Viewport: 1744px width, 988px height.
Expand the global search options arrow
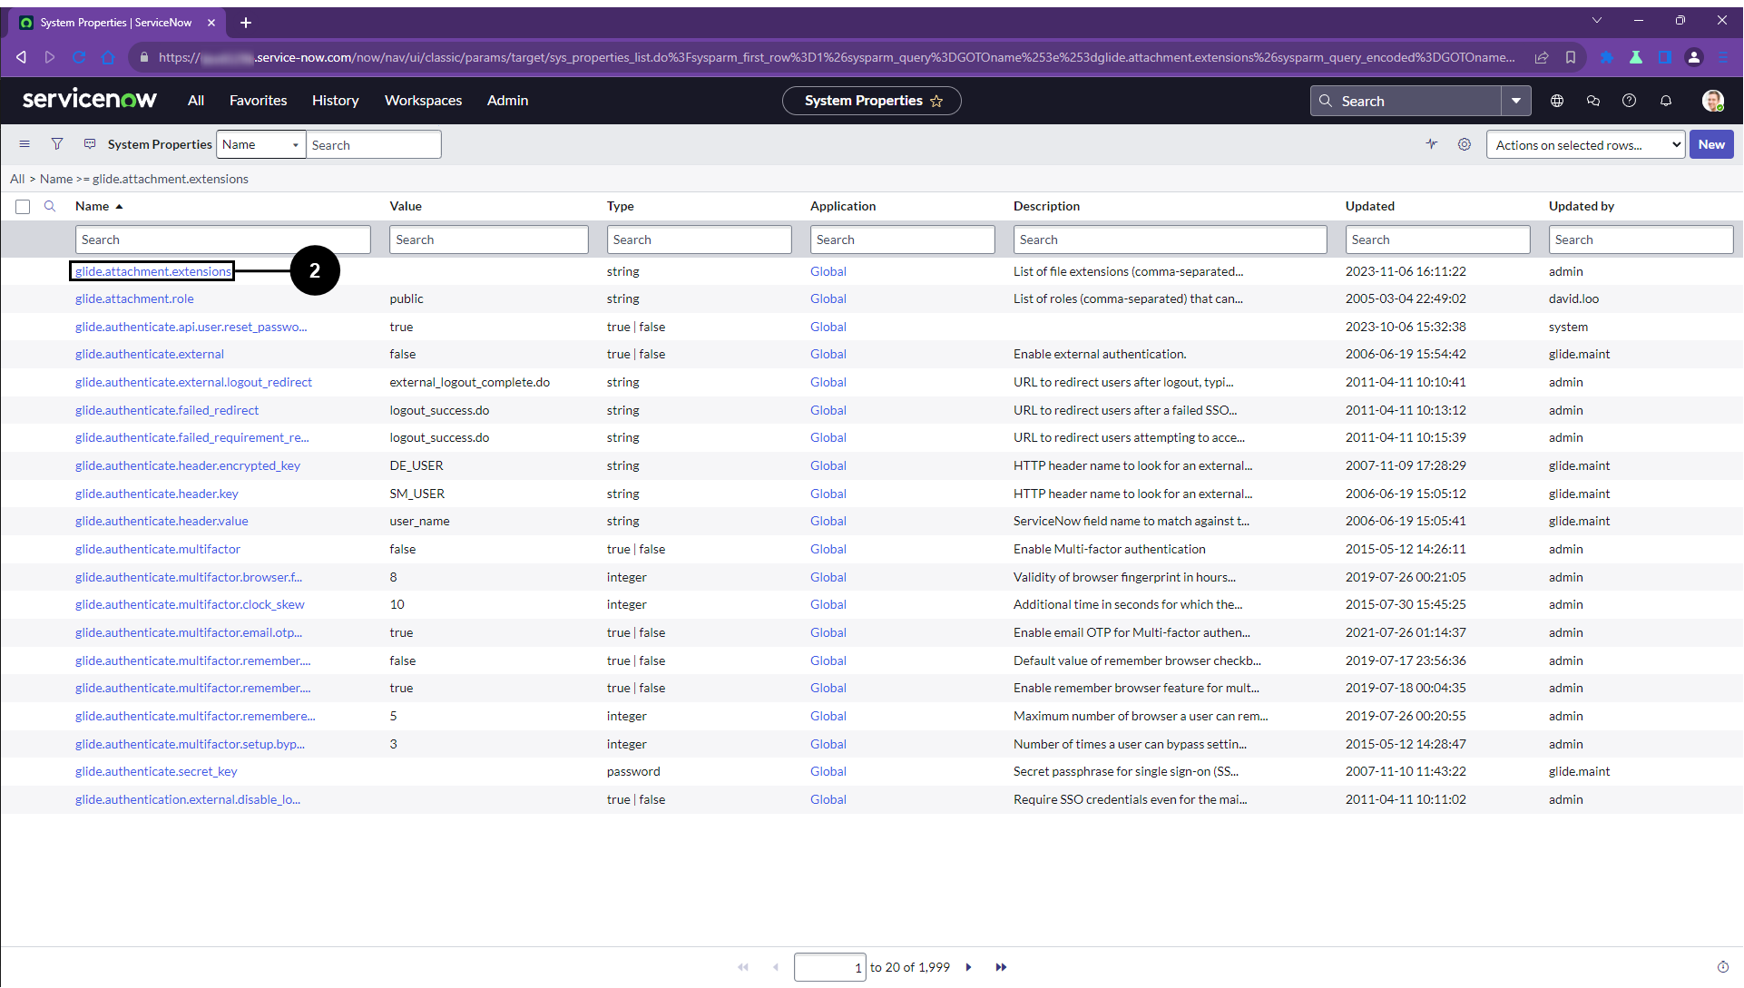(x=1516, y=101)
